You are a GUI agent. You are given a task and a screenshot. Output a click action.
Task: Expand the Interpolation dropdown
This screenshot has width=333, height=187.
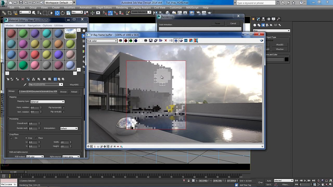[69, 128]
